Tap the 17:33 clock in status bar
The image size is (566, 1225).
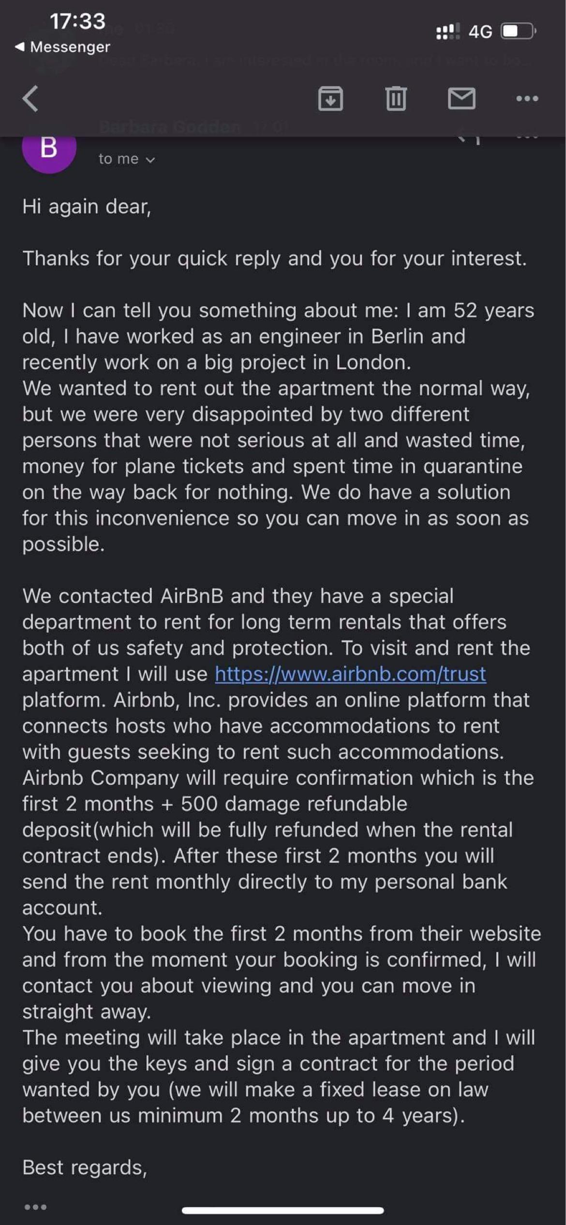[x=77, y=21]
